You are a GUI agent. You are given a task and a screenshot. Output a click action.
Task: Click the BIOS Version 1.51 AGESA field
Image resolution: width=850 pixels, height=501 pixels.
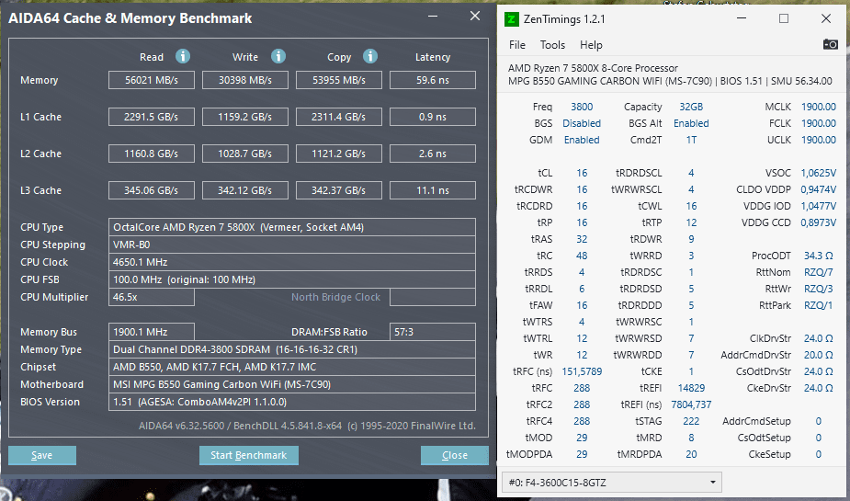pyautogui.click(x=292, y=402)
